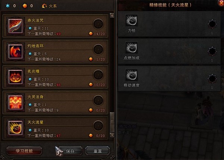This screenshot has height=160, width=224.
Task: Toggle the round slot beside 赤火法咒
Action: (98, 24)
